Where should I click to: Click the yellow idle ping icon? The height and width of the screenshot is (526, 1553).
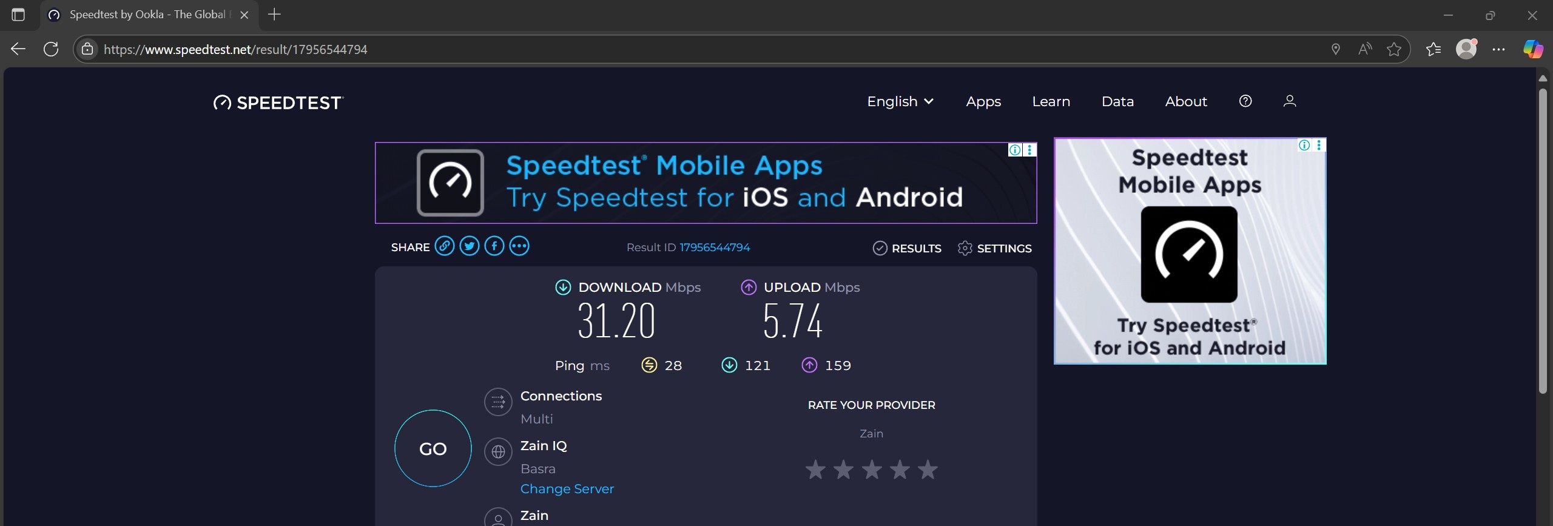pyautogui.click(x=649, y=365)
